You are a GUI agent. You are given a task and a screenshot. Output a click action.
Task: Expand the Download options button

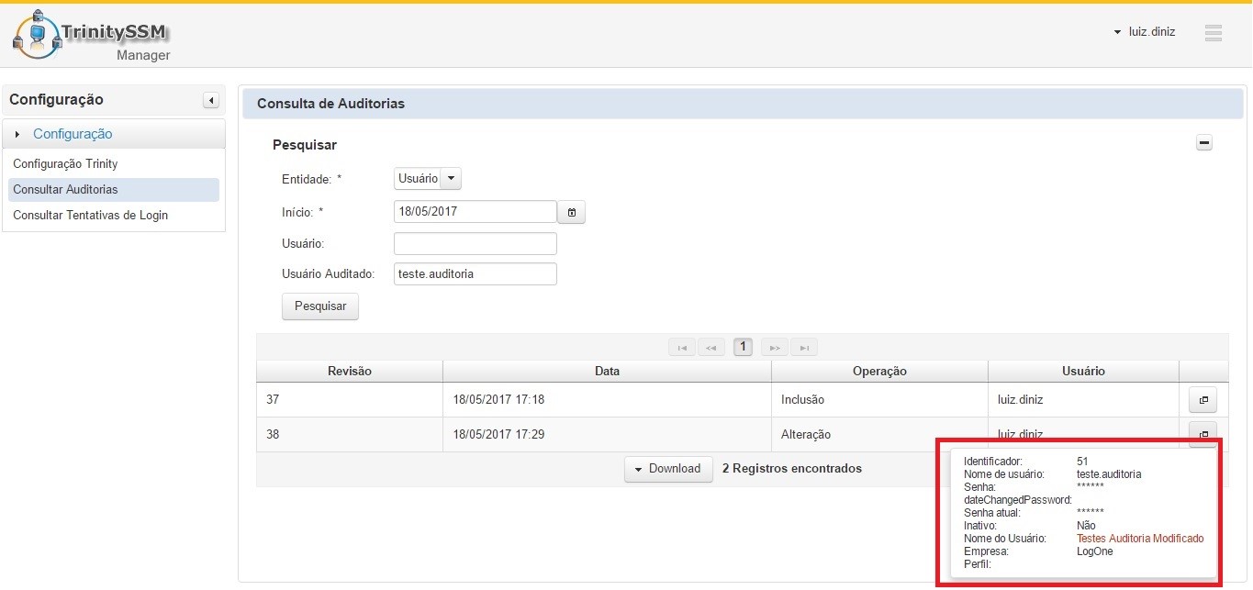(667, 469)
